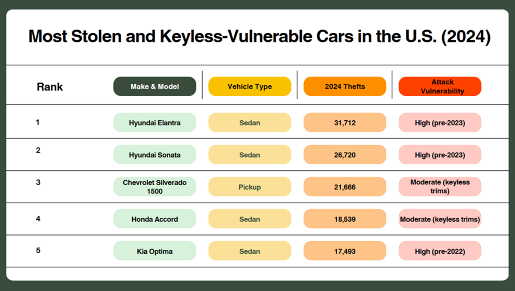Screen dimensions: 515x291
Task: Click the 31,712 thefts value
Action: pos(345,123)
